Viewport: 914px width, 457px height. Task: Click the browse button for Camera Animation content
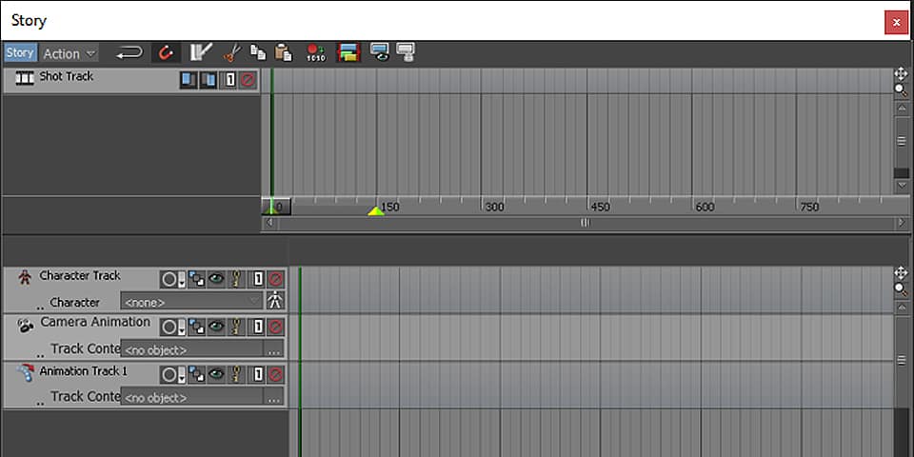point(274,349)
